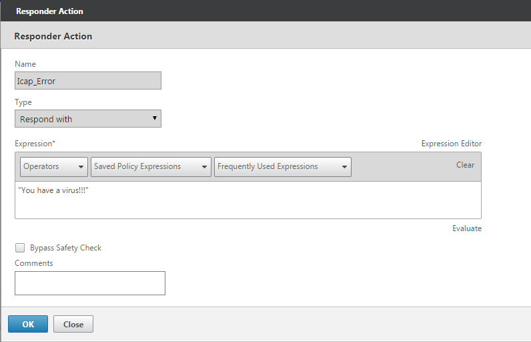Enable the Bypass Safety Check checkbox
The height and width of the screenshot is (342, 531).
pyautogui.click(x=20, y=248)
